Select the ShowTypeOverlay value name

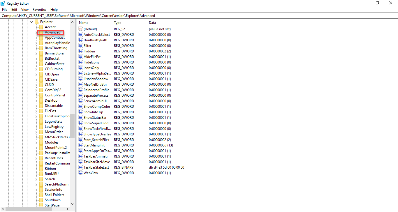(97, 134)
